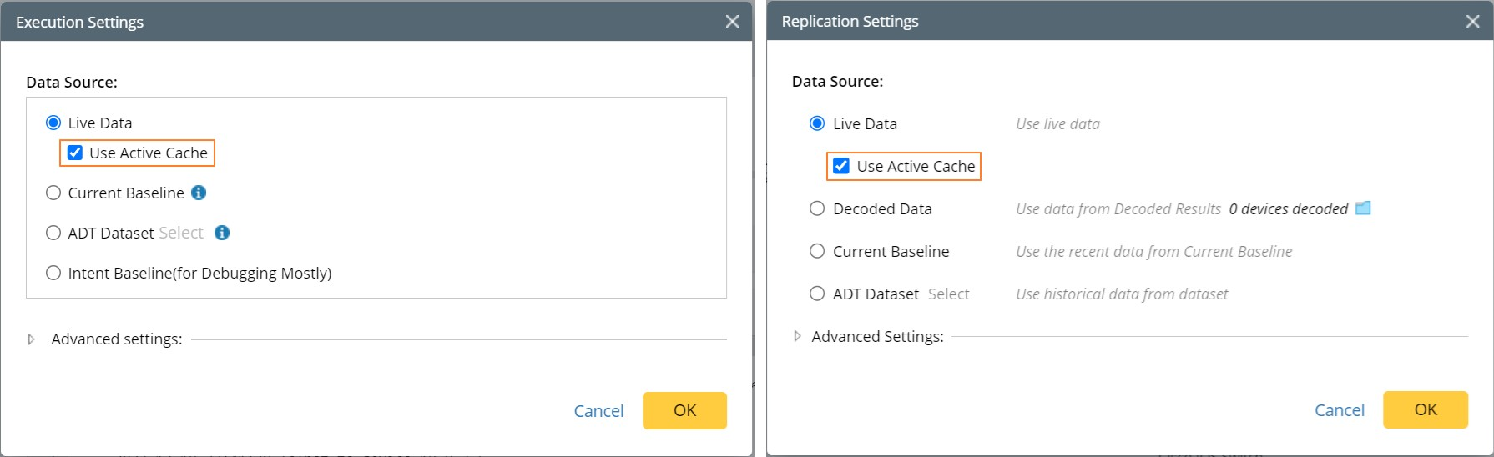This screenshot has width=1494, height=457.
Task: Close the Execution Settings dialog
Action: [x=732, y=22]
